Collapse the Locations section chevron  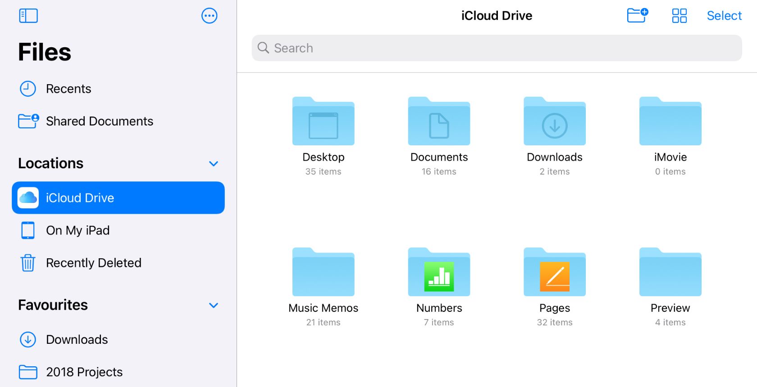pyautogui.click(x=214, y=163)
